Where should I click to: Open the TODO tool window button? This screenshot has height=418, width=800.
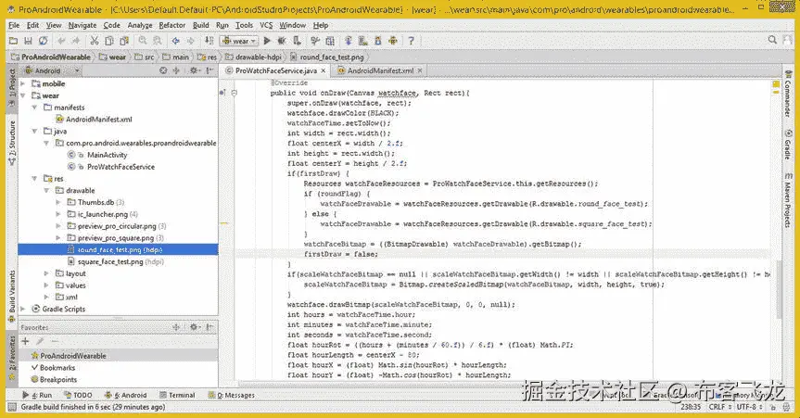[x=78, y=395]
